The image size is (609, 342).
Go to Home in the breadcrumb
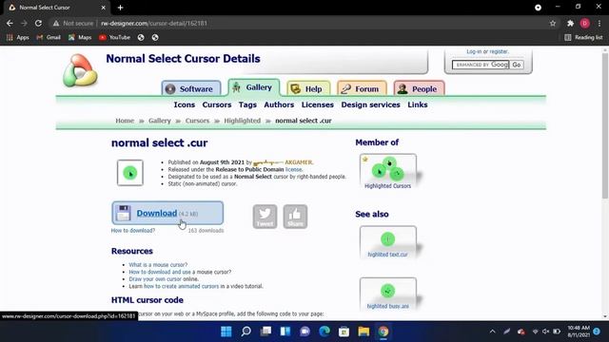[125, 121]
